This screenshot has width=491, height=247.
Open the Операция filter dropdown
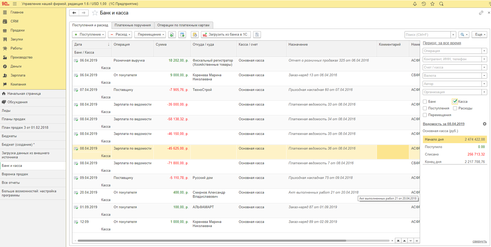484,51
